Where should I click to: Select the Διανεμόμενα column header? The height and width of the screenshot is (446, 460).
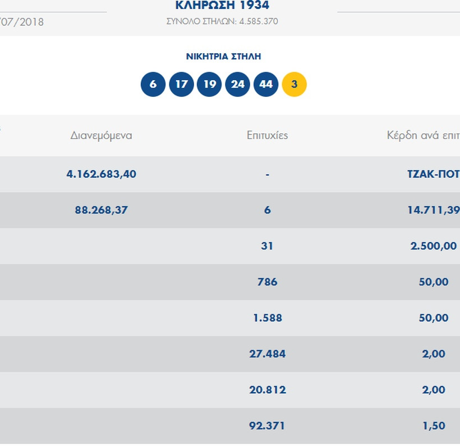(x=102, y=136)
